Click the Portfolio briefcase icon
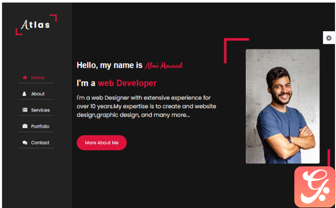Image resolution: width=336 pixels, height=208 pixels. tap(25, 126)
